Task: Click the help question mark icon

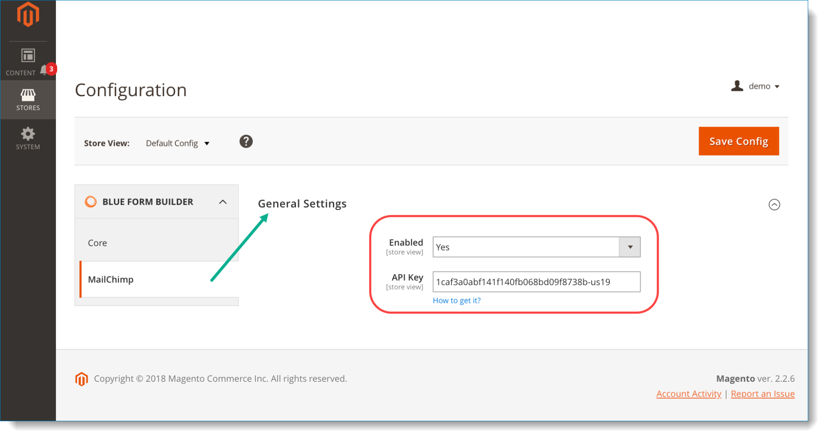Action: (x=246, y=141)
